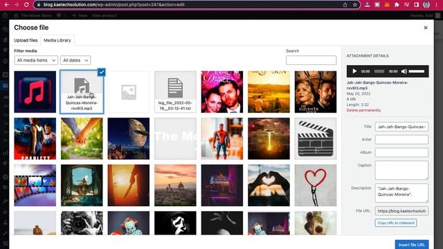The height and width of the screenshot is (249, 443).
Task: Open the All dates dropdown
Action: pos(75,60)
